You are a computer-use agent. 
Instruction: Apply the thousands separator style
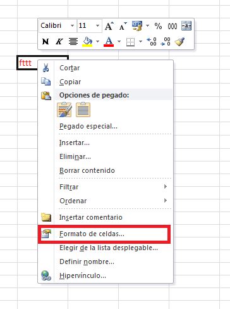pos(172,26)
